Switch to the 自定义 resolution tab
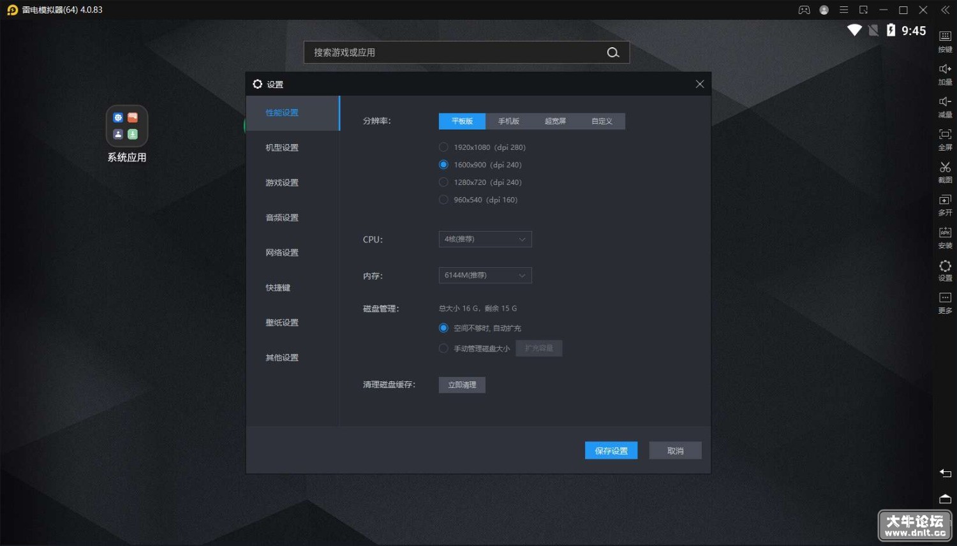Viewport: 957px width, 546px height. (x=602, y=121)
